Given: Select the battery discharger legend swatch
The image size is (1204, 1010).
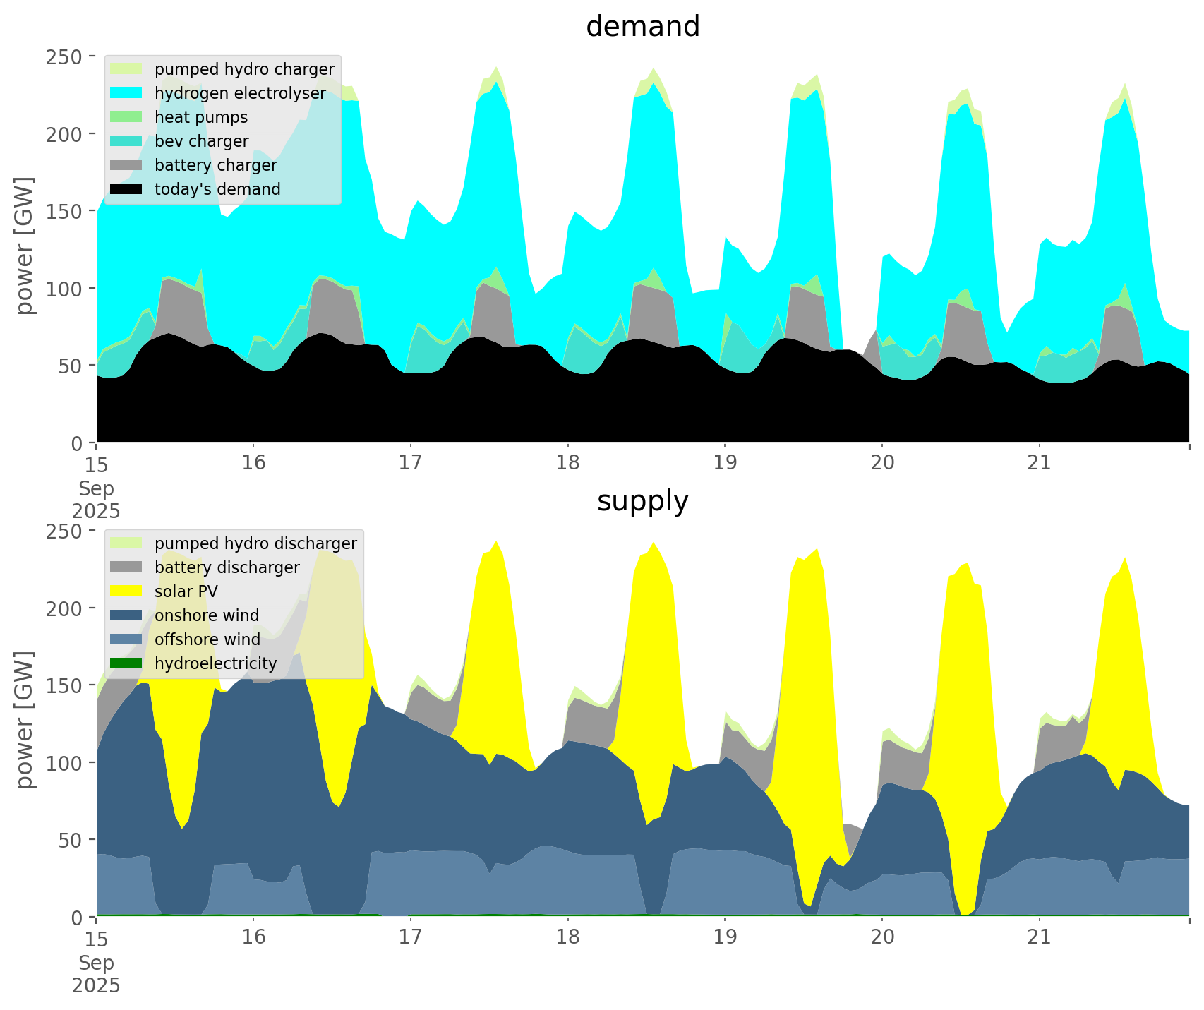Looking at the screenshot, I should [127, 567].
